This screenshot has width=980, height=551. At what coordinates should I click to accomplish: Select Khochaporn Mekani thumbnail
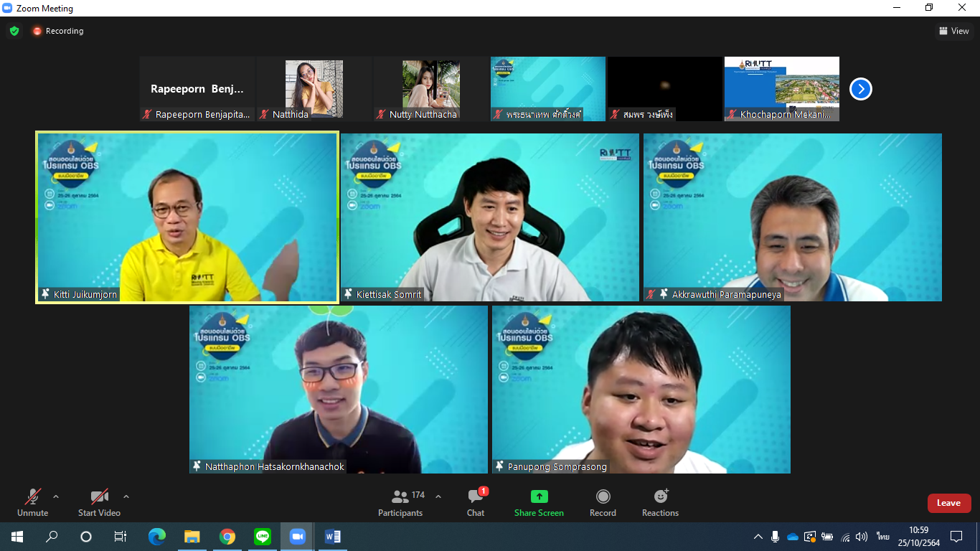(x=782, y=89)
